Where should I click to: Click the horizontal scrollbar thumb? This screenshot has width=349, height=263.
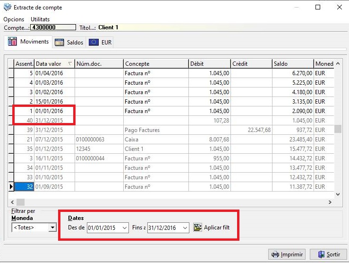click(x=21, y=202)
